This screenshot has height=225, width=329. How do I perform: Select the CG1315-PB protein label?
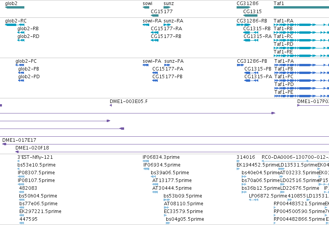[x=258, y=69]
